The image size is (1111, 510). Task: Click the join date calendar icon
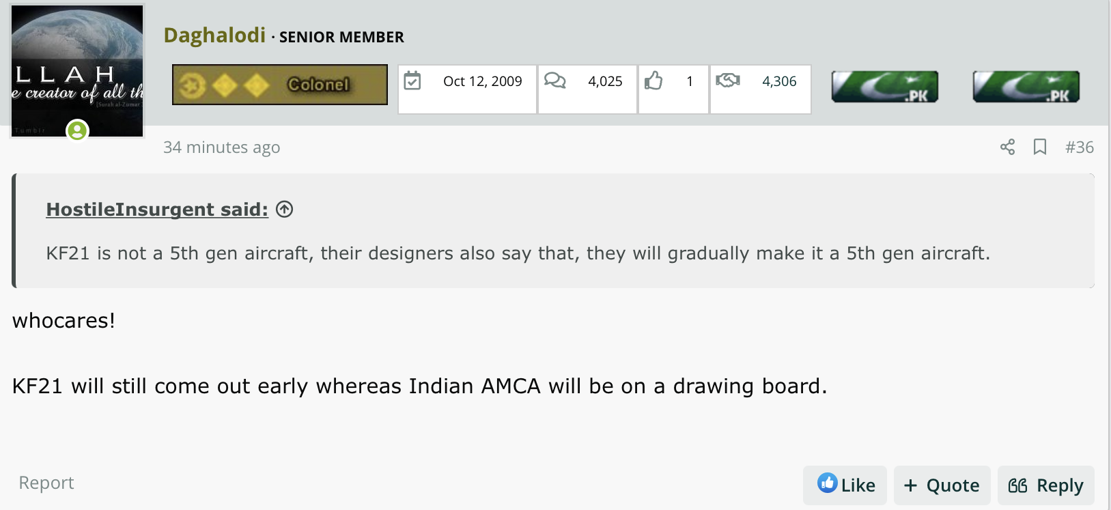tap(412, 81)
